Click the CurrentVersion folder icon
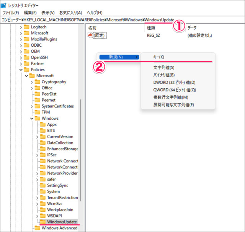Screen dimensions: 245x232 (43, 137)
